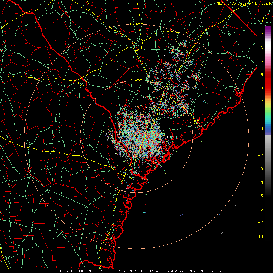The image size is (273, 273).
Task: Click the -6 tick label on the color scale
Action: point(261,209)
